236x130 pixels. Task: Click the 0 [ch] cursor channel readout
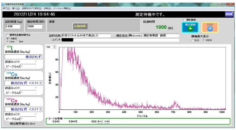click(56, 122)
